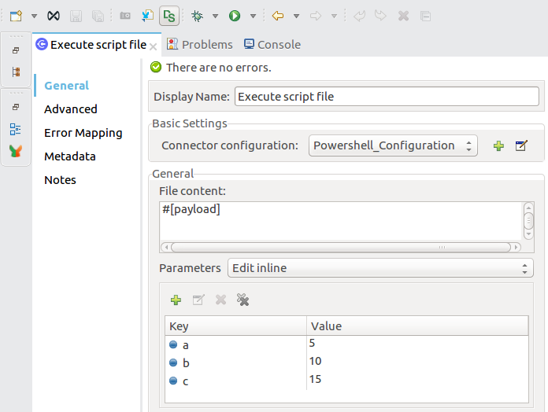
Task: Click the green Run button in toolbar
Action: (x=235, y=15)
